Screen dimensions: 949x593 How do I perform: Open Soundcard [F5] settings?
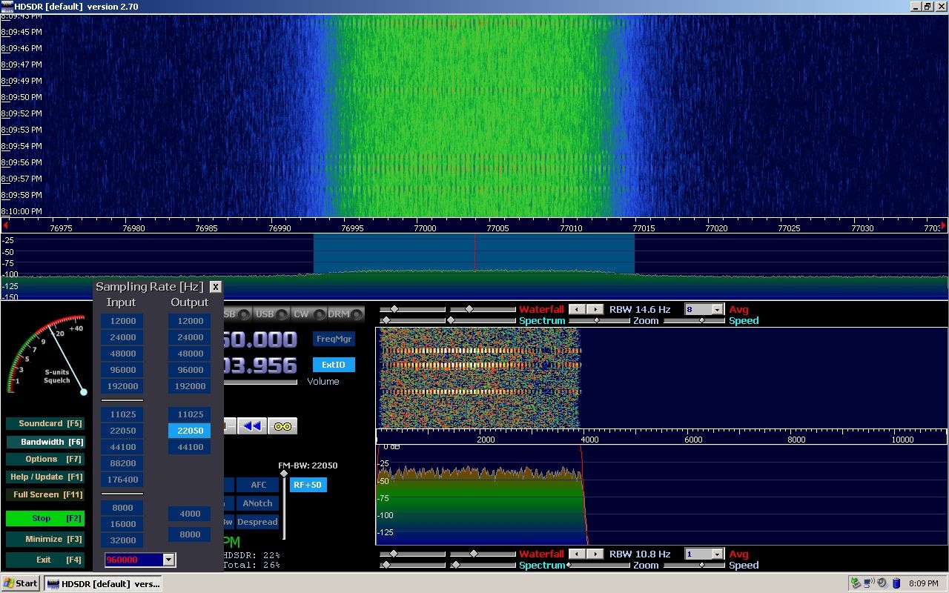(44, 424)
